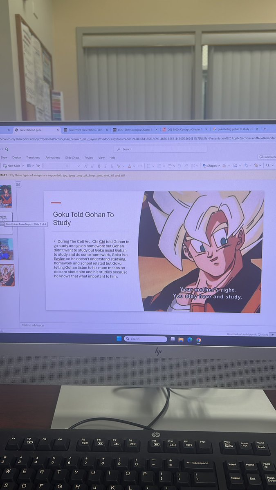Click the slide title Goku Told Gohan To Study
Viewport: 276px width, 490px height.
83,218
